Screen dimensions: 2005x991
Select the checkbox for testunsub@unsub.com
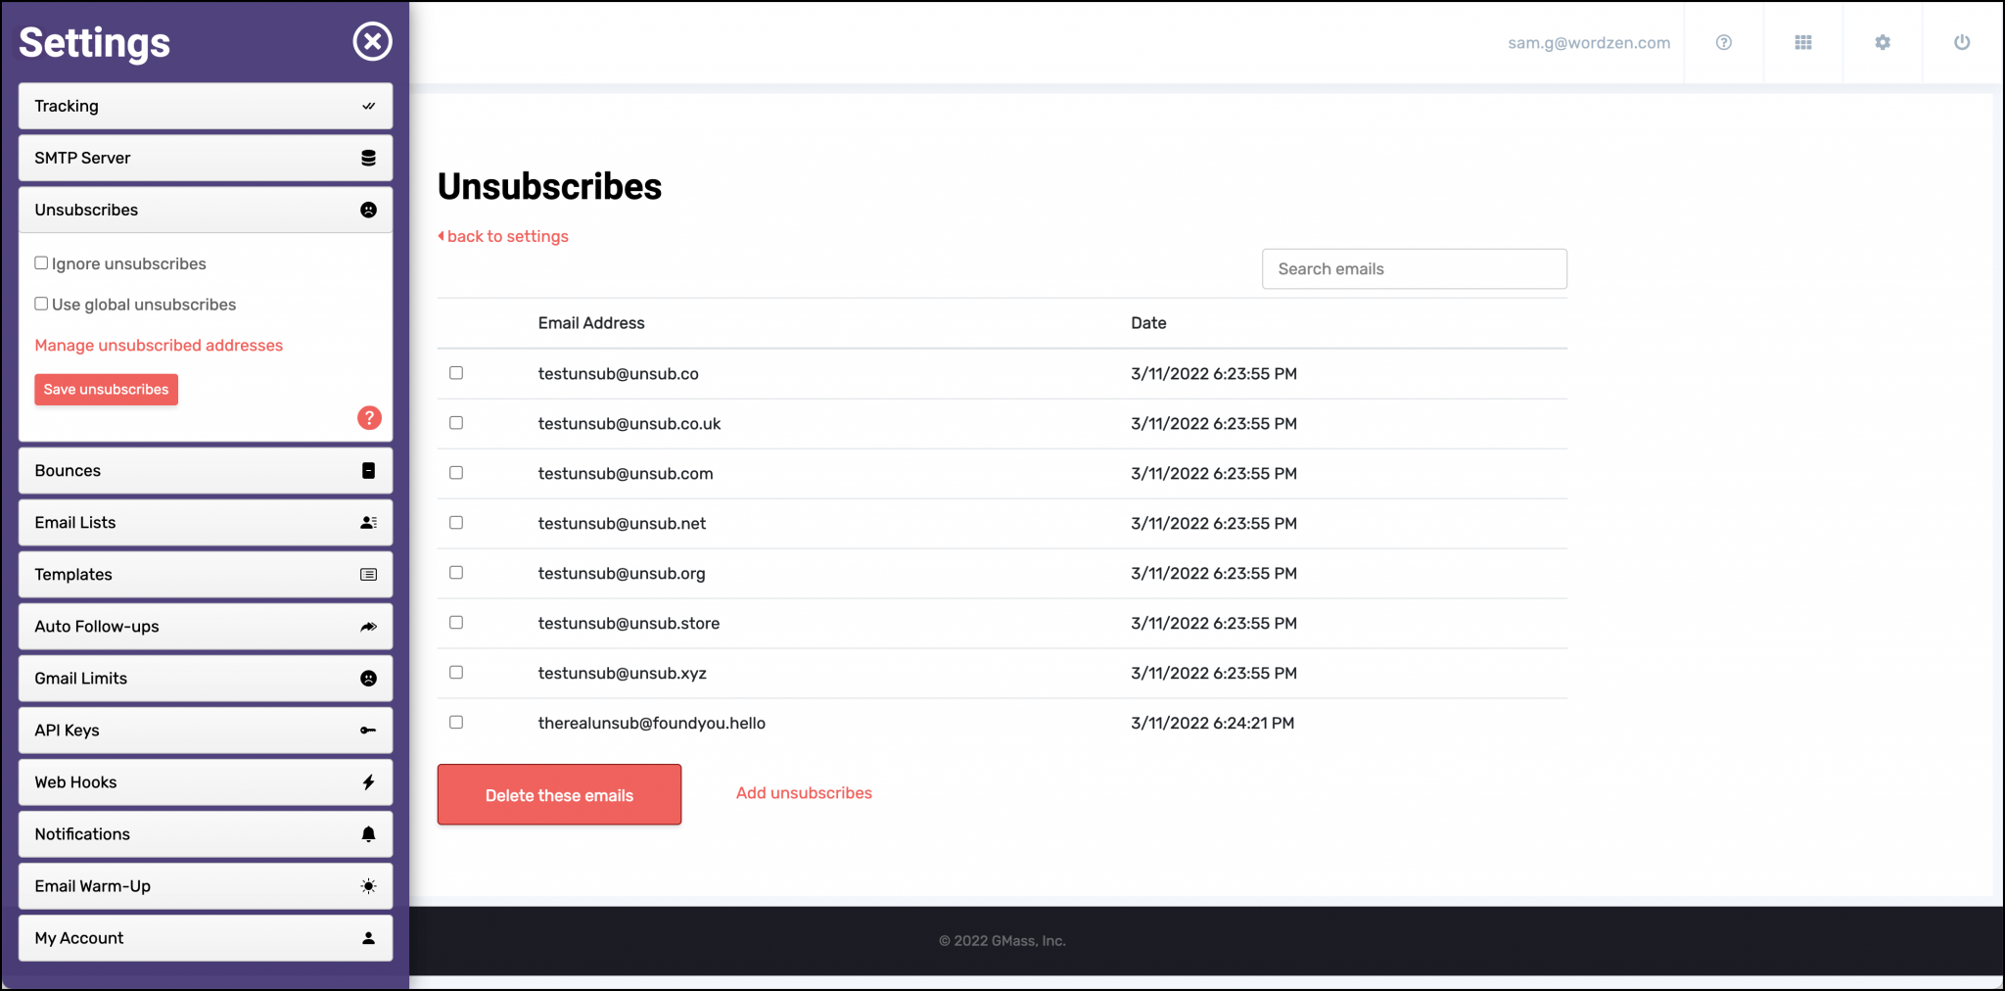(x=456, y=472)
